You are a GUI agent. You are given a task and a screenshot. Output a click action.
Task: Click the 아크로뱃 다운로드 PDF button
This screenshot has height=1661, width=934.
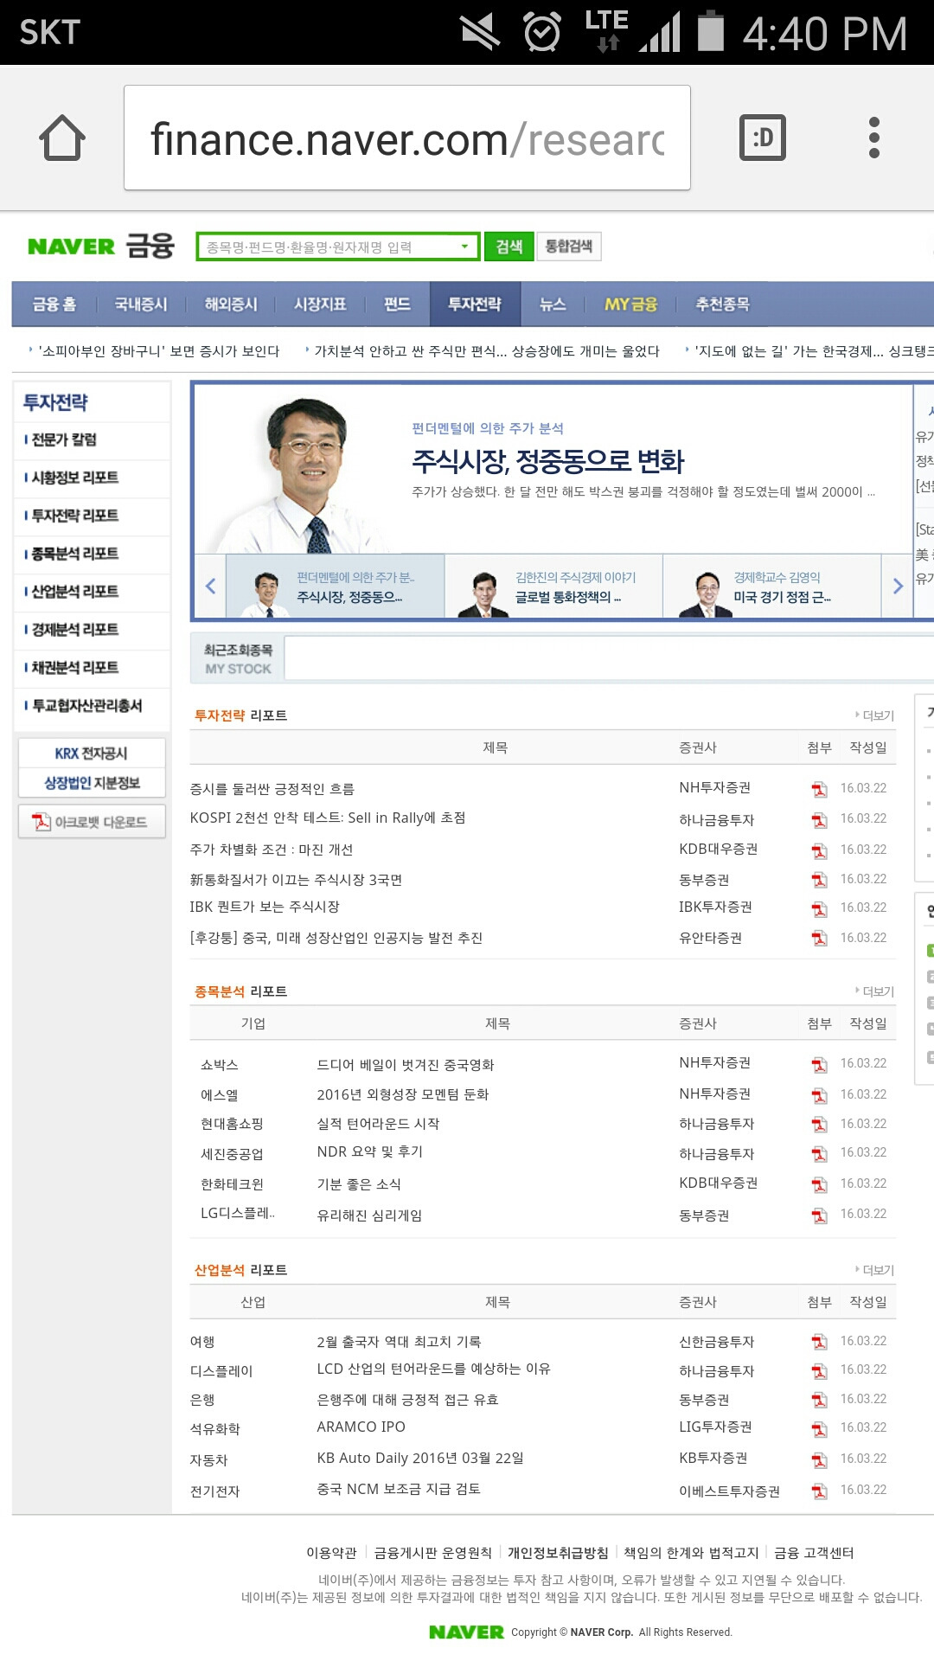(92, 822)
